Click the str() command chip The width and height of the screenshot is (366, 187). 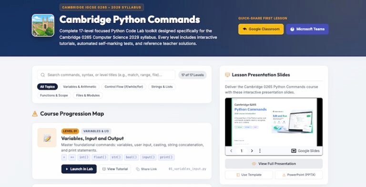[x=116, y=157]
